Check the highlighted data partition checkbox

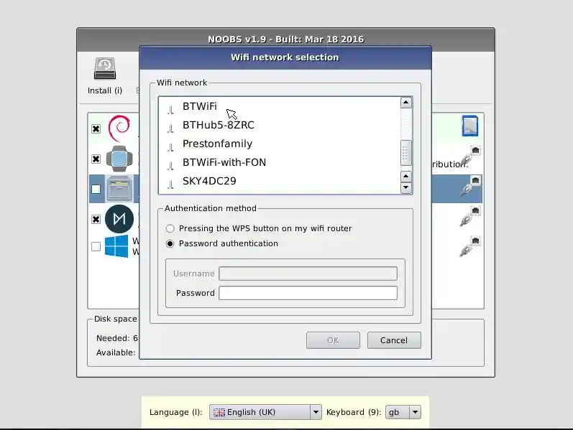96,189
